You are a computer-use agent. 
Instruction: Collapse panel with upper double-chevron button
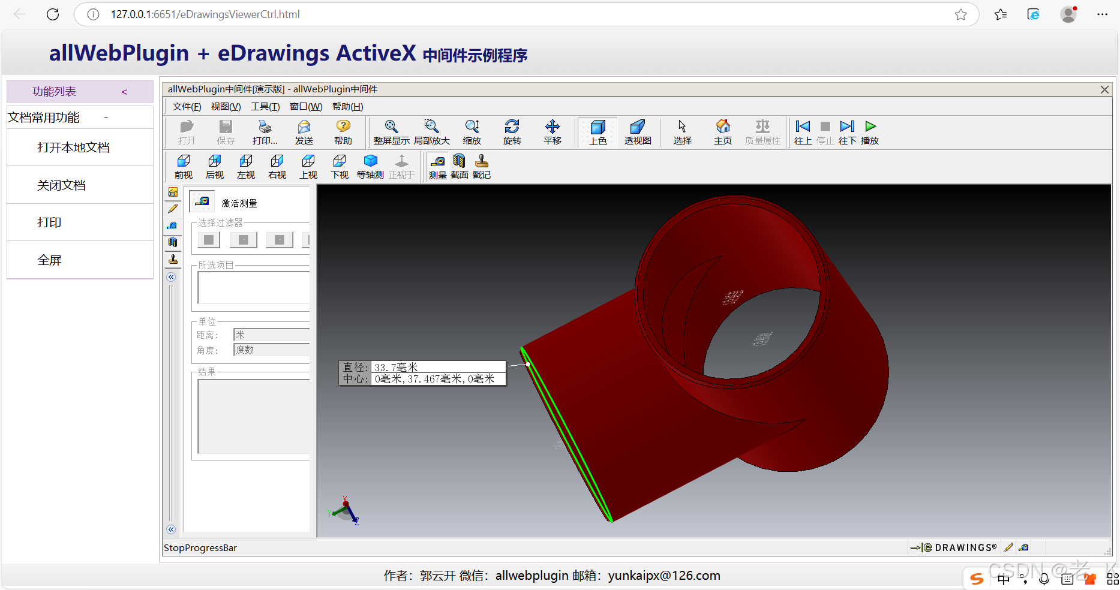point(171,277)
